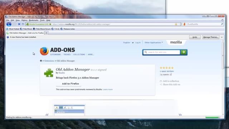Click the green puzzle piece add-on icon
The image size is (229, 129).
click(x=49, y=73)
